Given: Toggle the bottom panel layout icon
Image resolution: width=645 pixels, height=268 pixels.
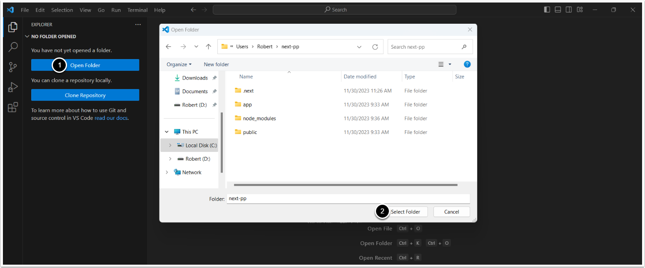Looking at the screenshot, I should tap(558, 10).
